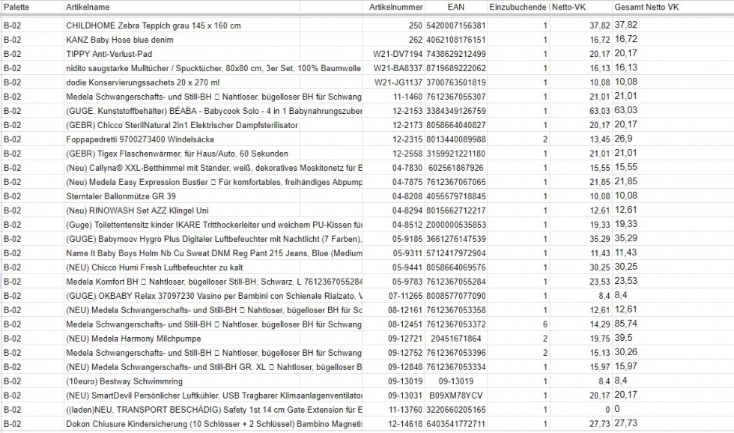Click the SmartDevil Persönlicher Luftkühler cell
The image size is (734, 433).
click(214, 396)
